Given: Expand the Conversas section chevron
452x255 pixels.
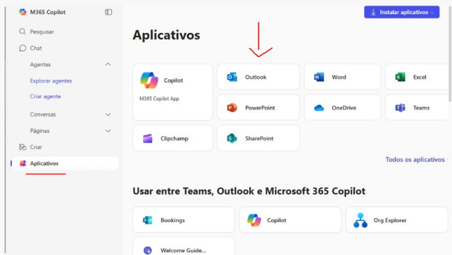Looking at the screenshot, I should pos(108,115).
